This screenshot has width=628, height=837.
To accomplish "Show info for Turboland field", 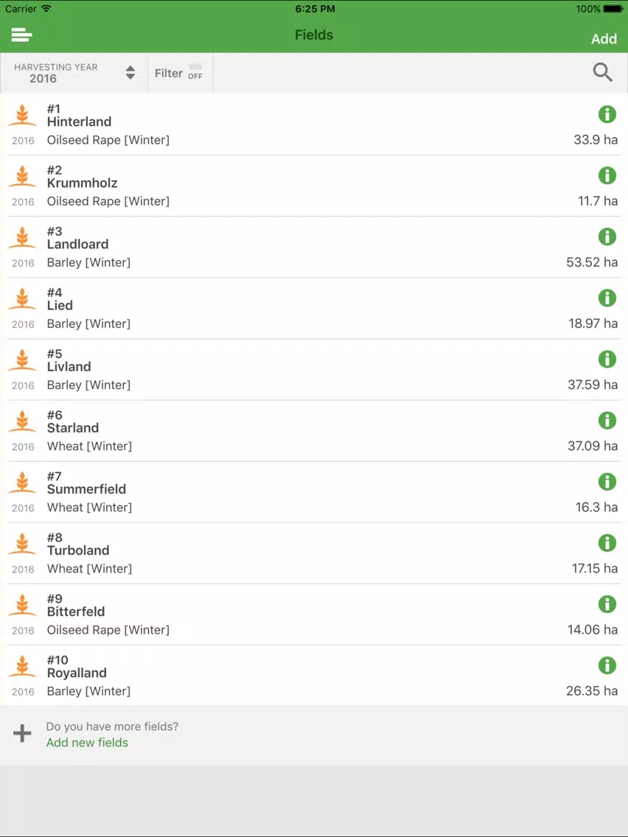I will pyautogui.click(x=607, y=543).
